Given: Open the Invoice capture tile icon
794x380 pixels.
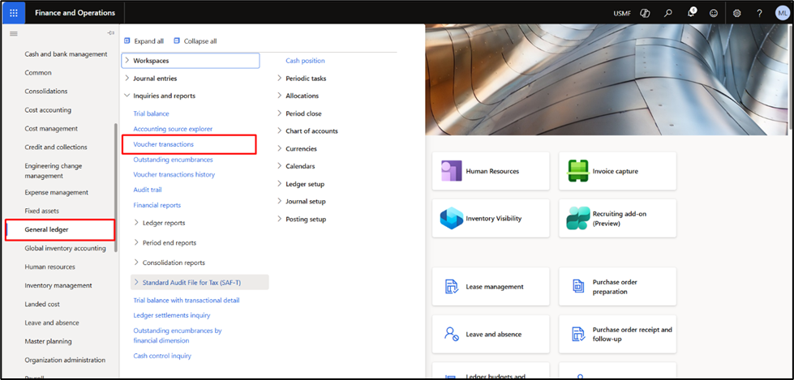Looking at the screenshot, I should [577, 171].
